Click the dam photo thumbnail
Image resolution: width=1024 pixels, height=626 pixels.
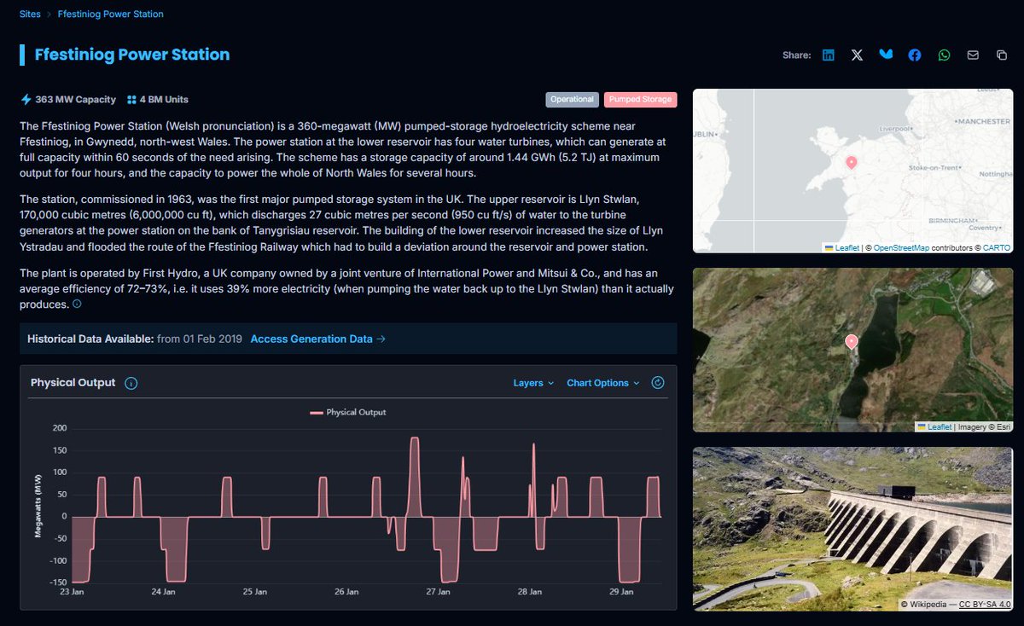tap(853, 529)
